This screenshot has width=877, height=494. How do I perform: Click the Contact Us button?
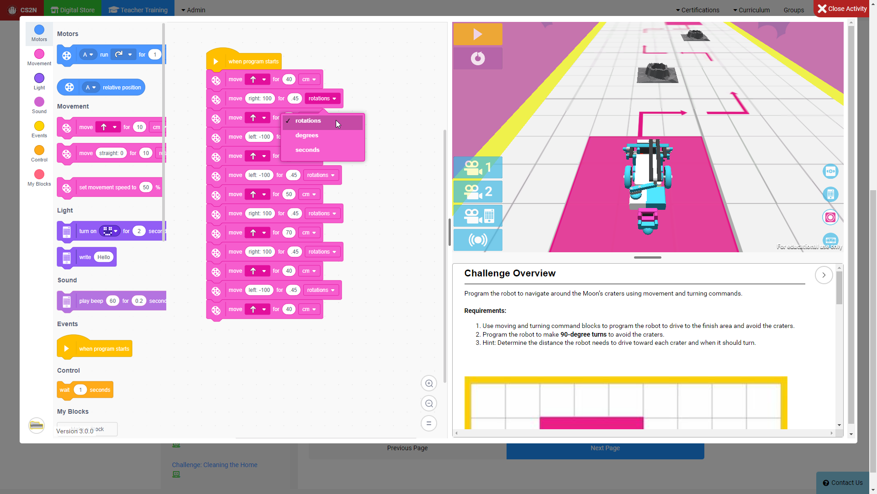coord(843,483)
